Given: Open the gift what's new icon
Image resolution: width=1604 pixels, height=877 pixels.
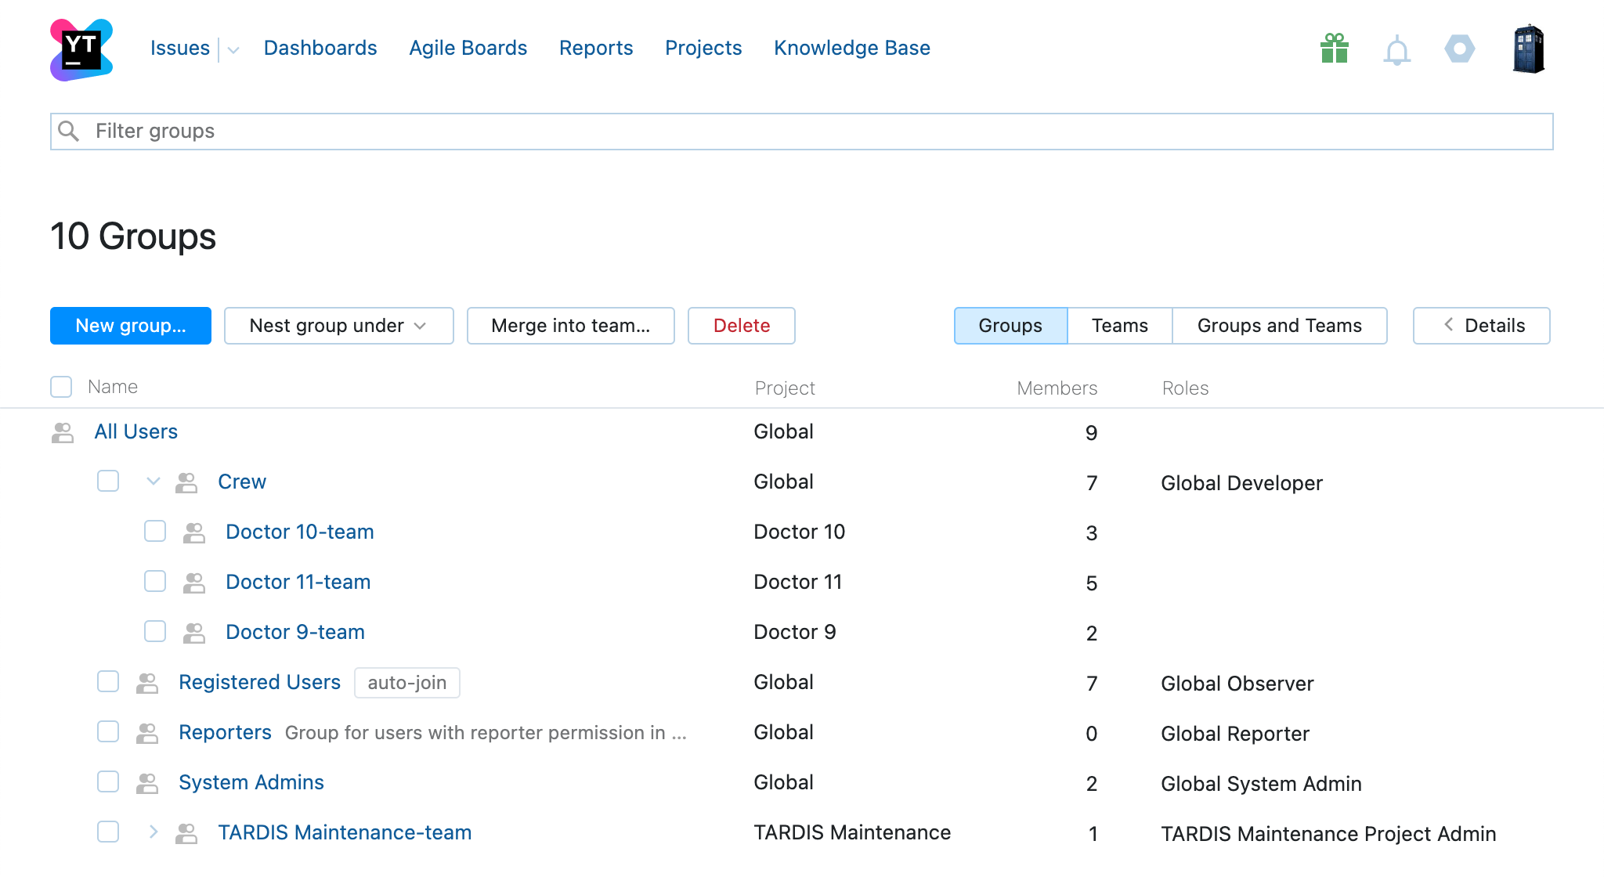Looking at the screenshot, I should coord(1334,49).
